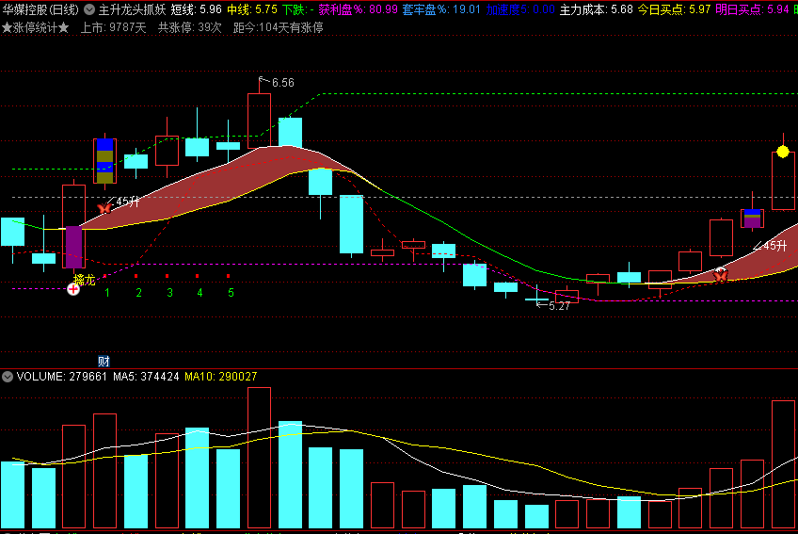Click the 中线: 5.75 value
798x534 pixels.
click(252, 9)
